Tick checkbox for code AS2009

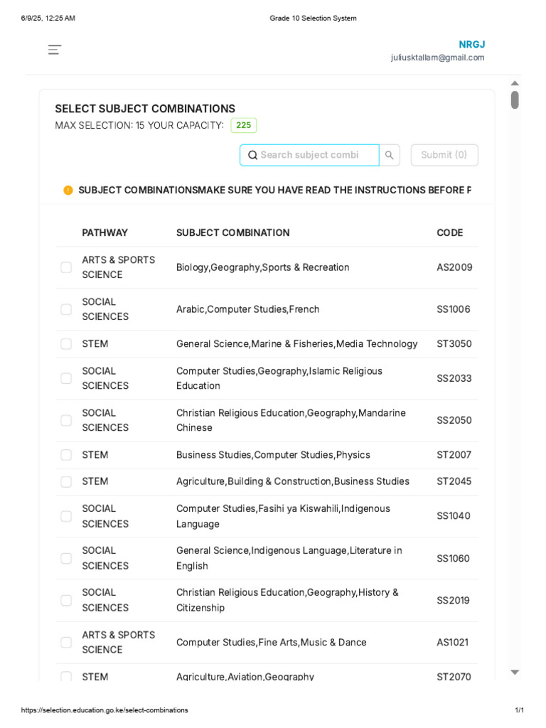coord(66,267)
